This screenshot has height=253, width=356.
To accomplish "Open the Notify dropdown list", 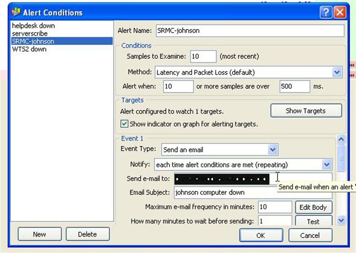I will 326,165.
